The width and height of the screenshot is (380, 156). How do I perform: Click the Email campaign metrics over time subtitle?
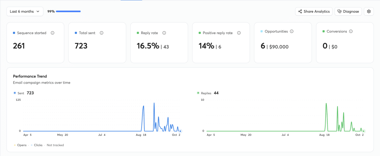click(41, 83)
